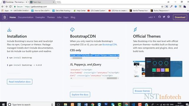Open Porto Responsive bookmark
The width and height of the screenshot is (189, 106).
pos(160,11)
